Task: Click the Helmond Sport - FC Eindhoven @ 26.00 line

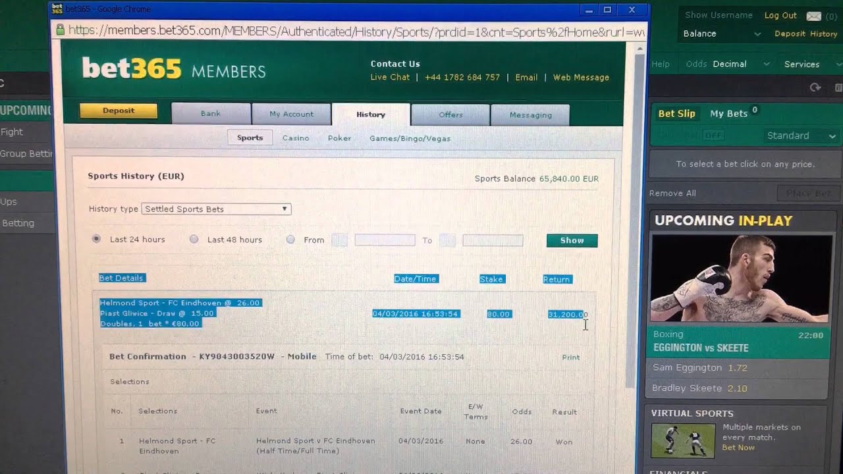Action: click(180, 303)
